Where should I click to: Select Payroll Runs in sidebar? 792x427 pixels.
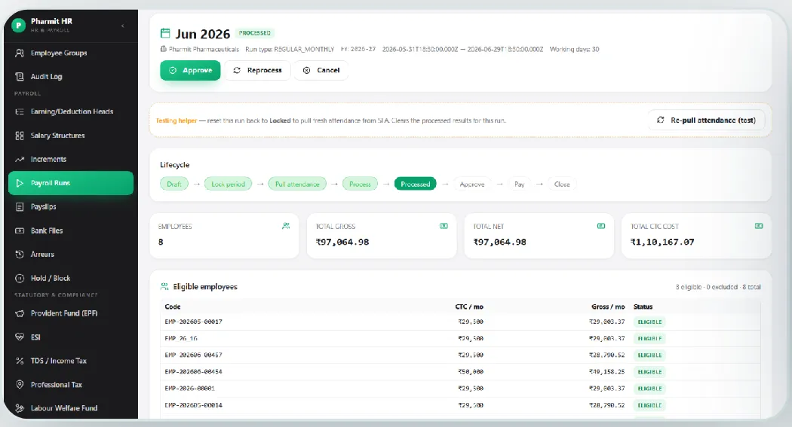(x=71, y=183)
